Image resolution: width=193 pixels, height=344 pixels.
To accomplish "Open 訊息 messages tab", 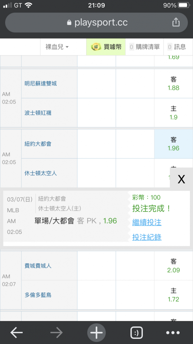I will click(177, 47).
